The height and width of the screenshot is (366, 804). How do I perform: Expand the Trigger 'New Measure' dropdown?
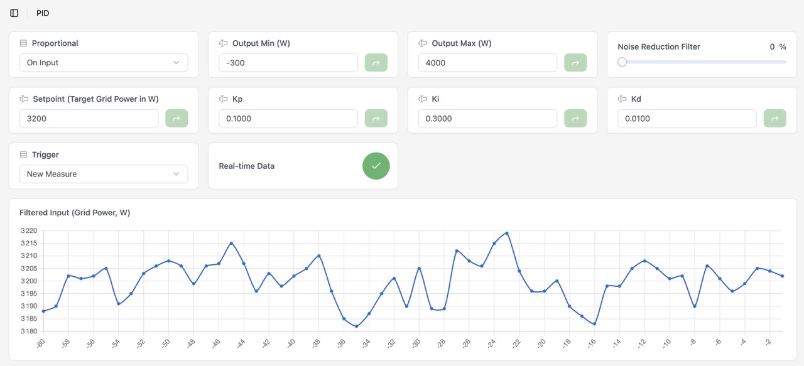click(x=103, y=174)
